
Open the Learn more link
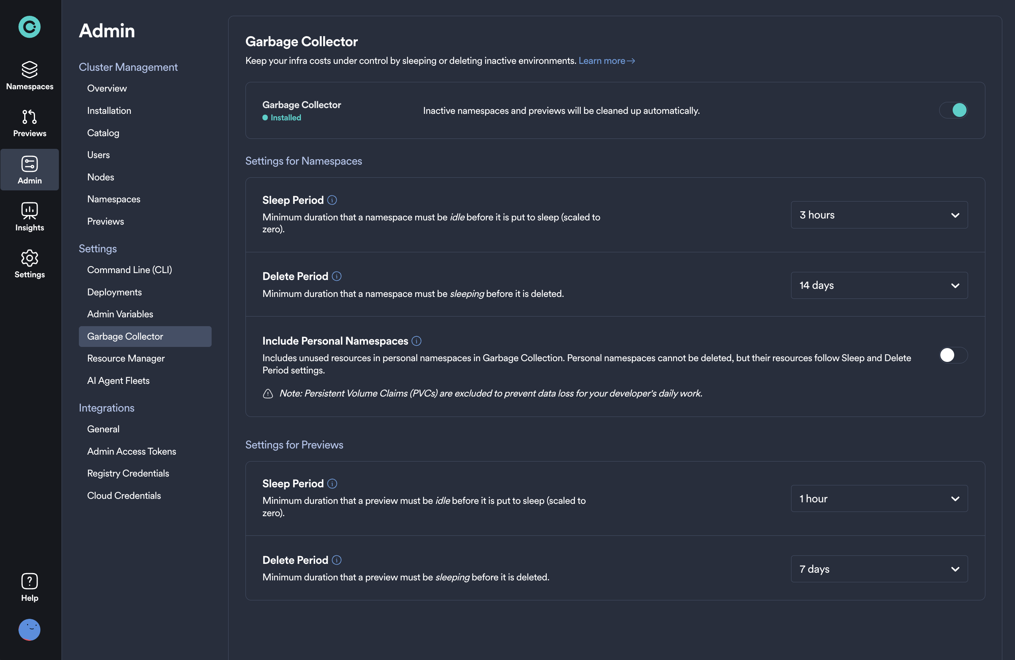[x=607, y=60]
